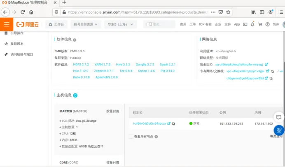The width and height of the screenshot is (285, 167).
Task: Click the console search field
Action: [159, 24]
